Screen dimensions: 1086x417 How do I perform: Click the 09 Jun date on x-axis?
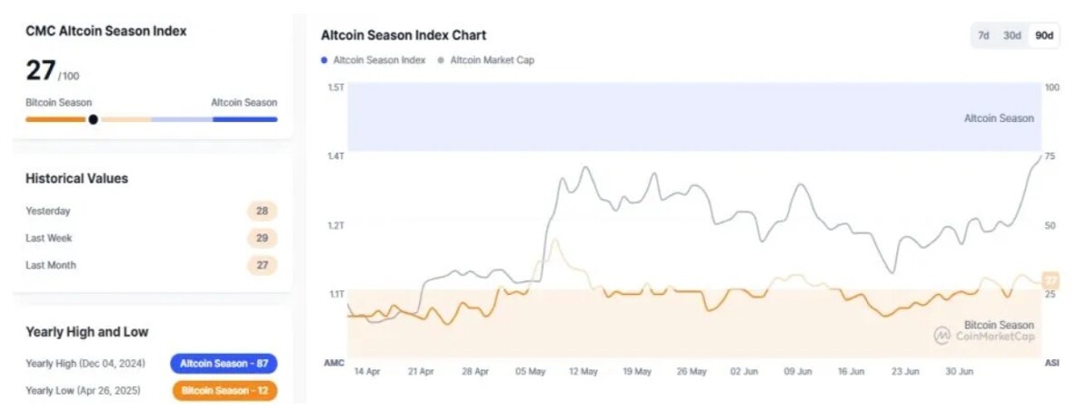(799, 372)
